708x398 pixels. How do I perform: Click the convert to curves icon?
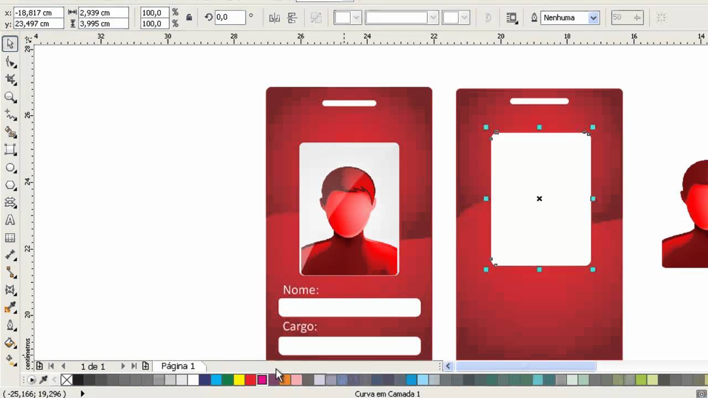(488, 18)
